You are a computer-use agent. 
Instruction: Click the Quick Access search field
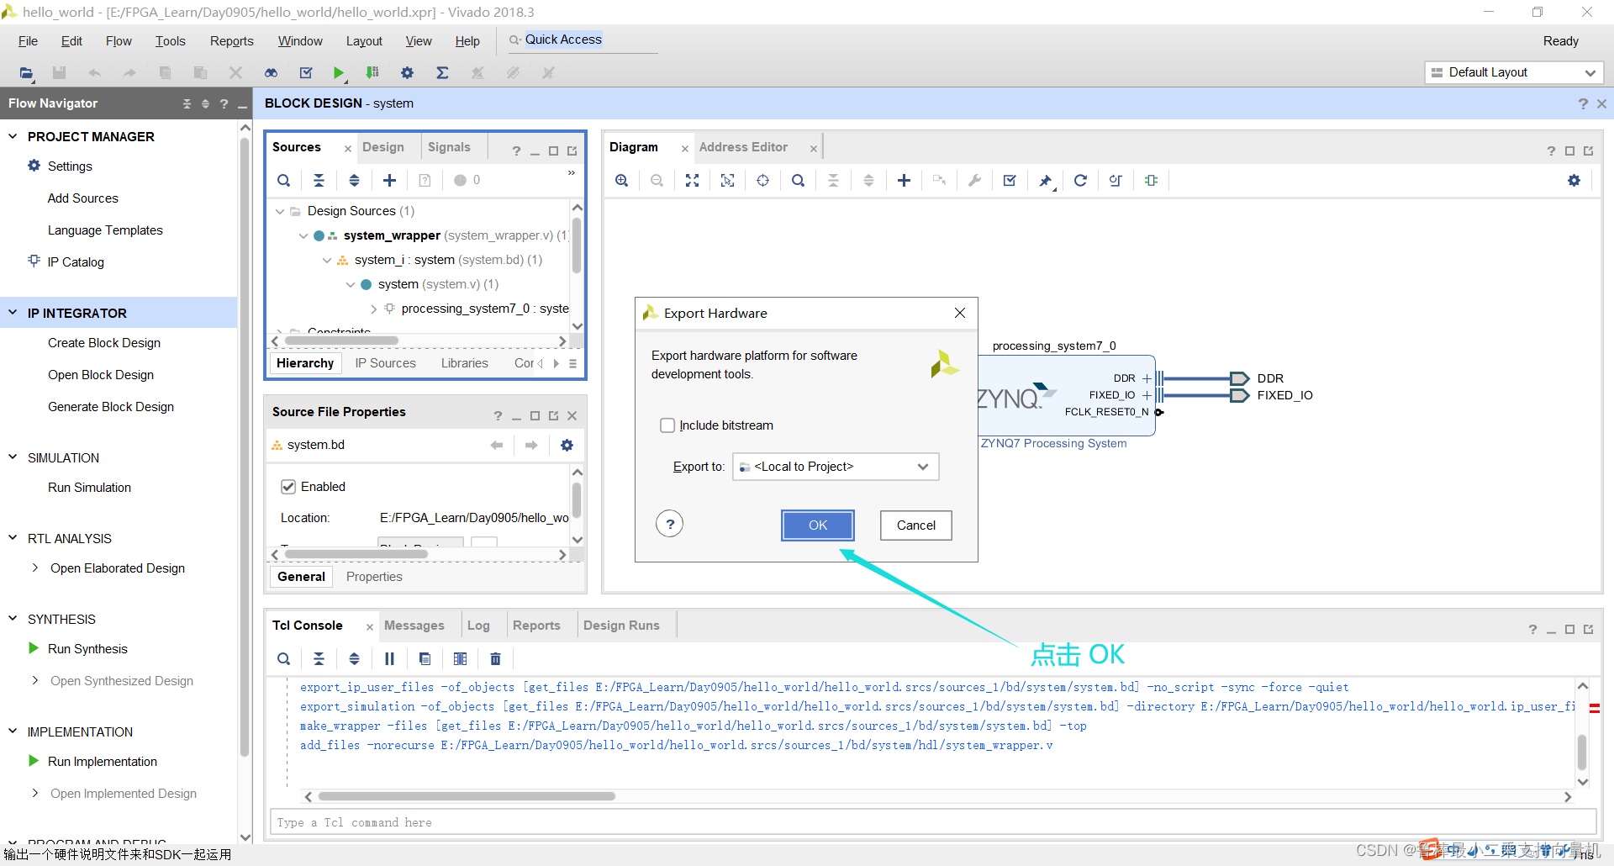pos(582,40)
